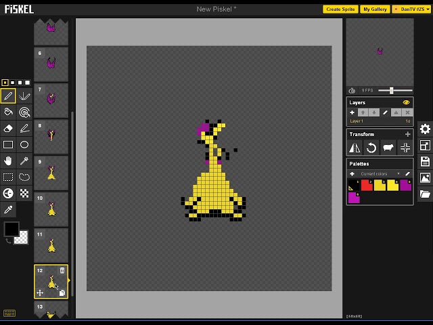
Task: Move layer up arrow
Action: click(363, 112)
